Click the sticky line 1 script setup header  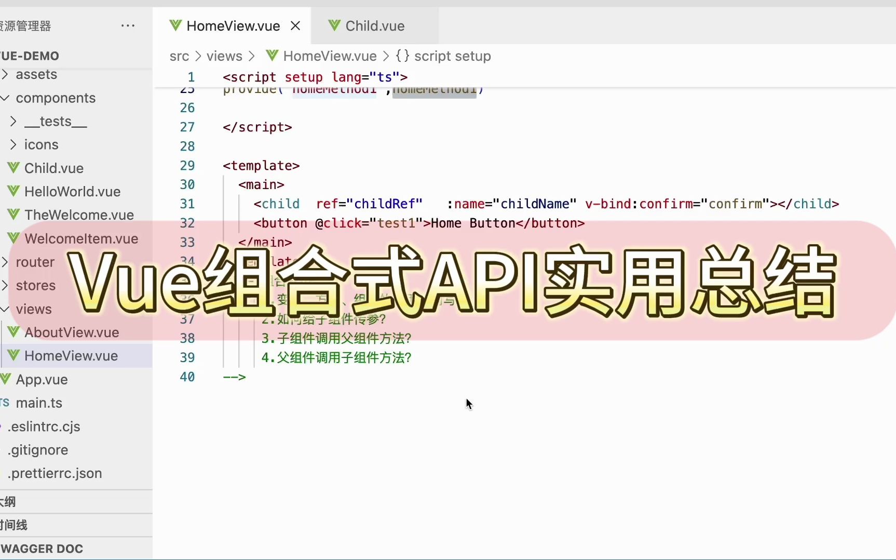coord(315,77)
